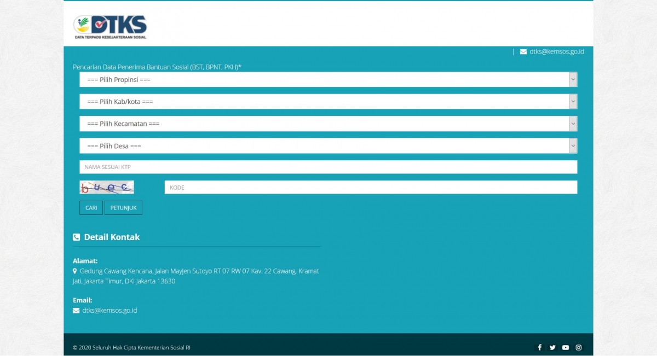Screen dimensions: 657x356
Task: Expand the Pilih Kecamatan dropdown
Action: (328, 124)
